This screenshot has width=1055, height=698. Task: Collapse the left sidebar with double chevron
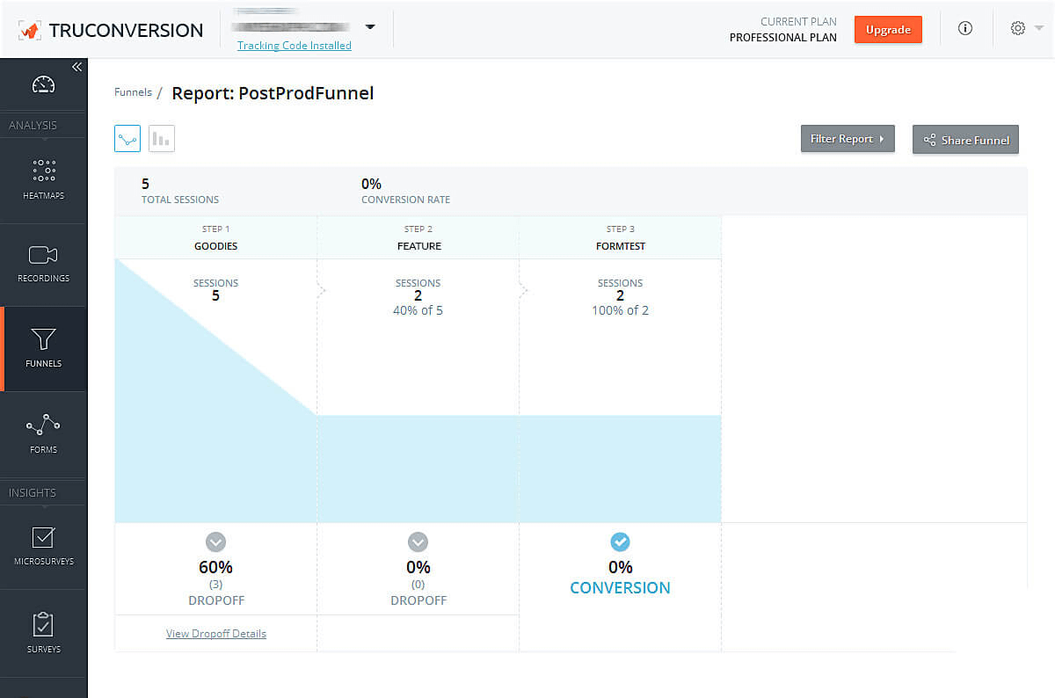tap(76, 67)
